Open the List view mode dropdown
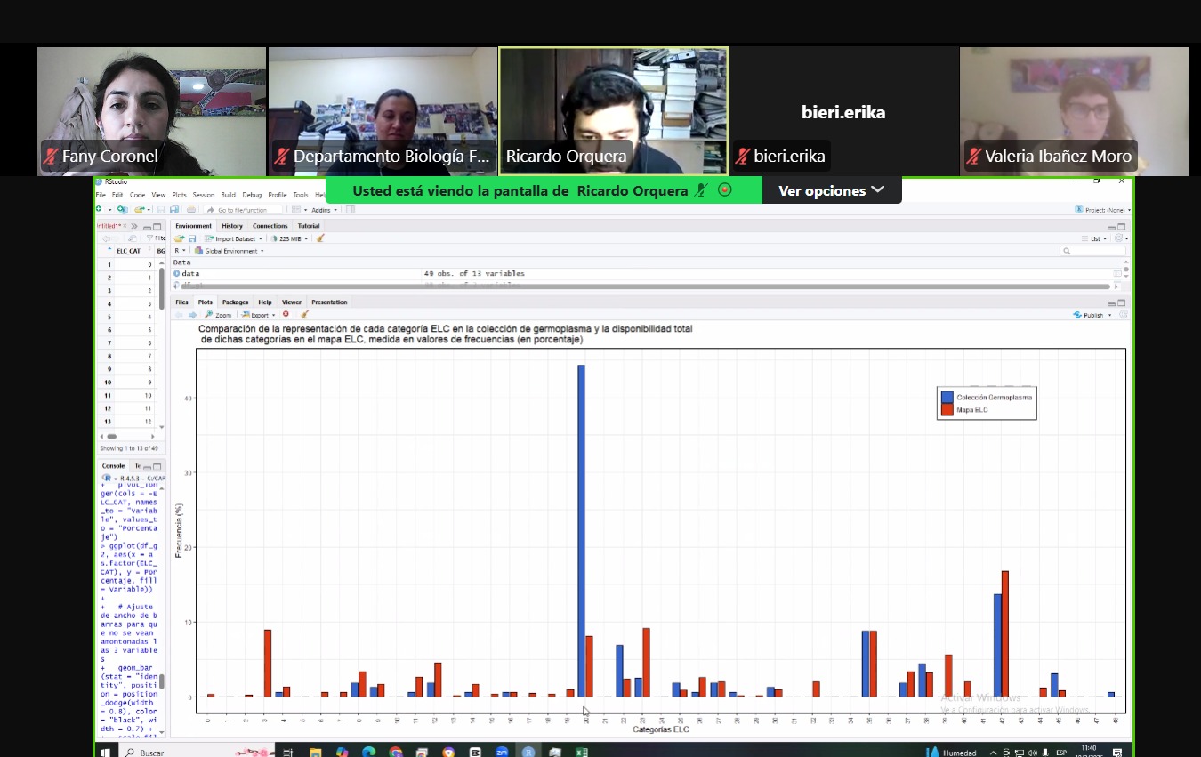The width and height of the screenshot is (1201, 757). pos(1100,238)
